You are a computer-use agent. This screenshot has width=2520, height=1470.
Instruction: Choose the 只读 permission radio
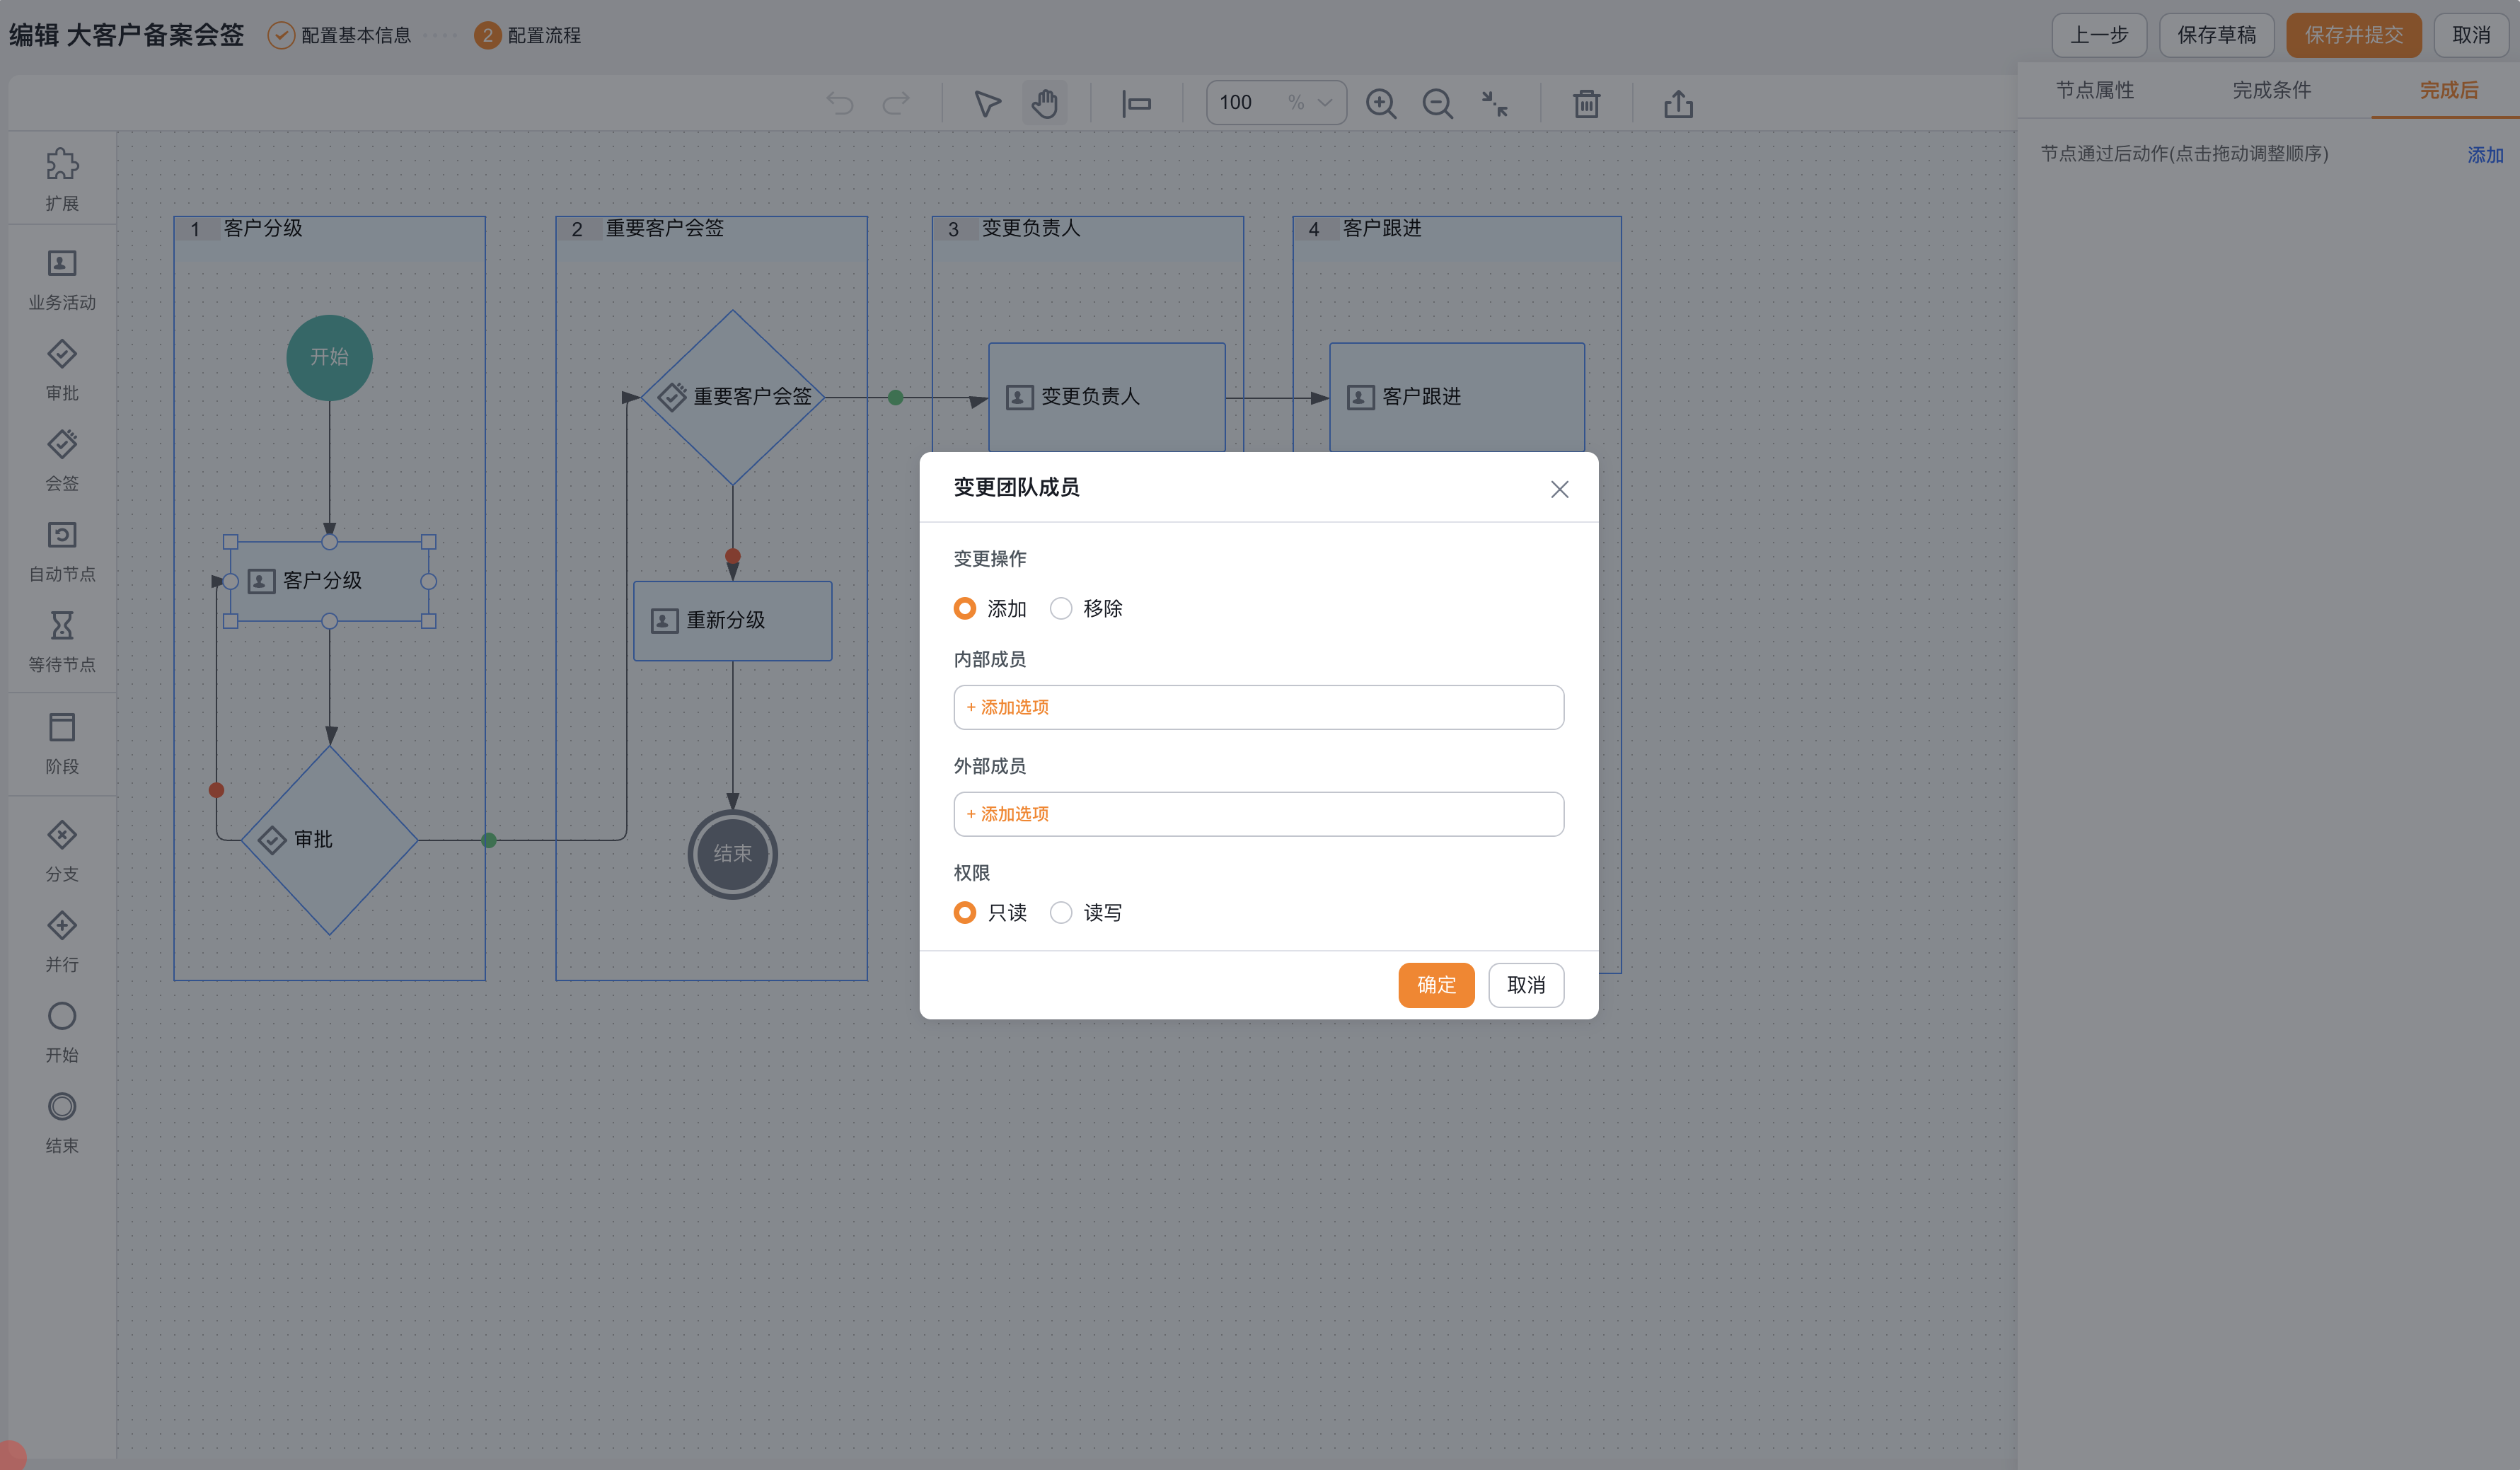(964, 912)
